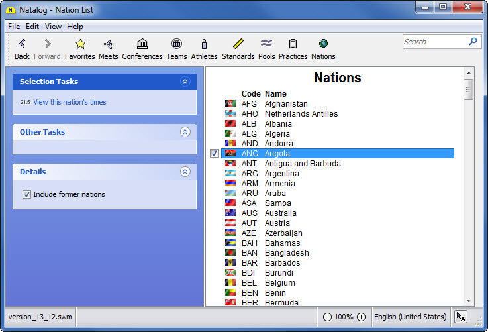Open the View menu

pyautogui.click(x=53, y=27)
